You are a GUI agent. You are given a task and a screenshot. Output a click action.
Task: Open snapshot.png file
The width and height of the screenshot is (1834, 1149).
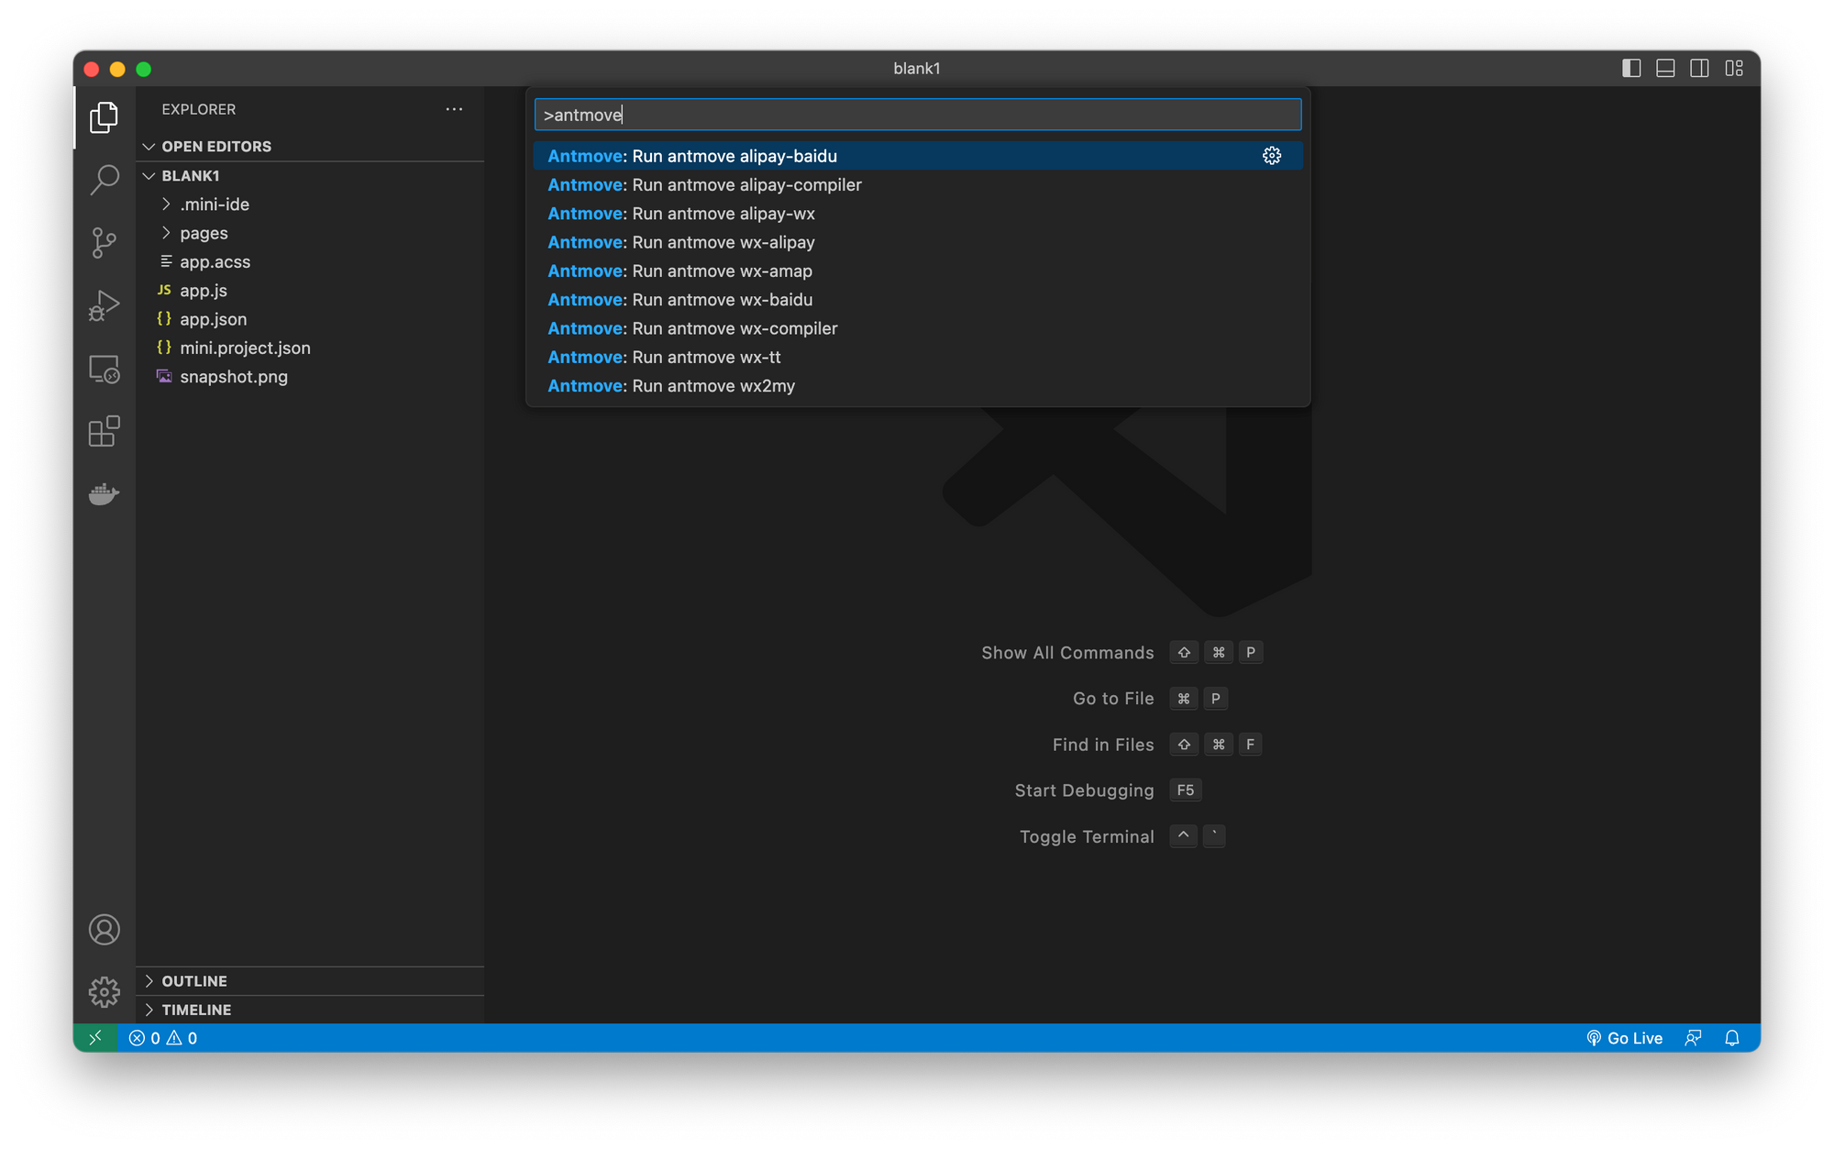(310, 377)
